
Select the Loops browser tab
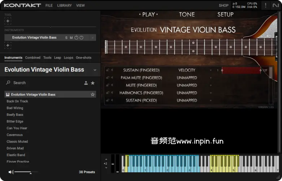click(x=69, y=58)
